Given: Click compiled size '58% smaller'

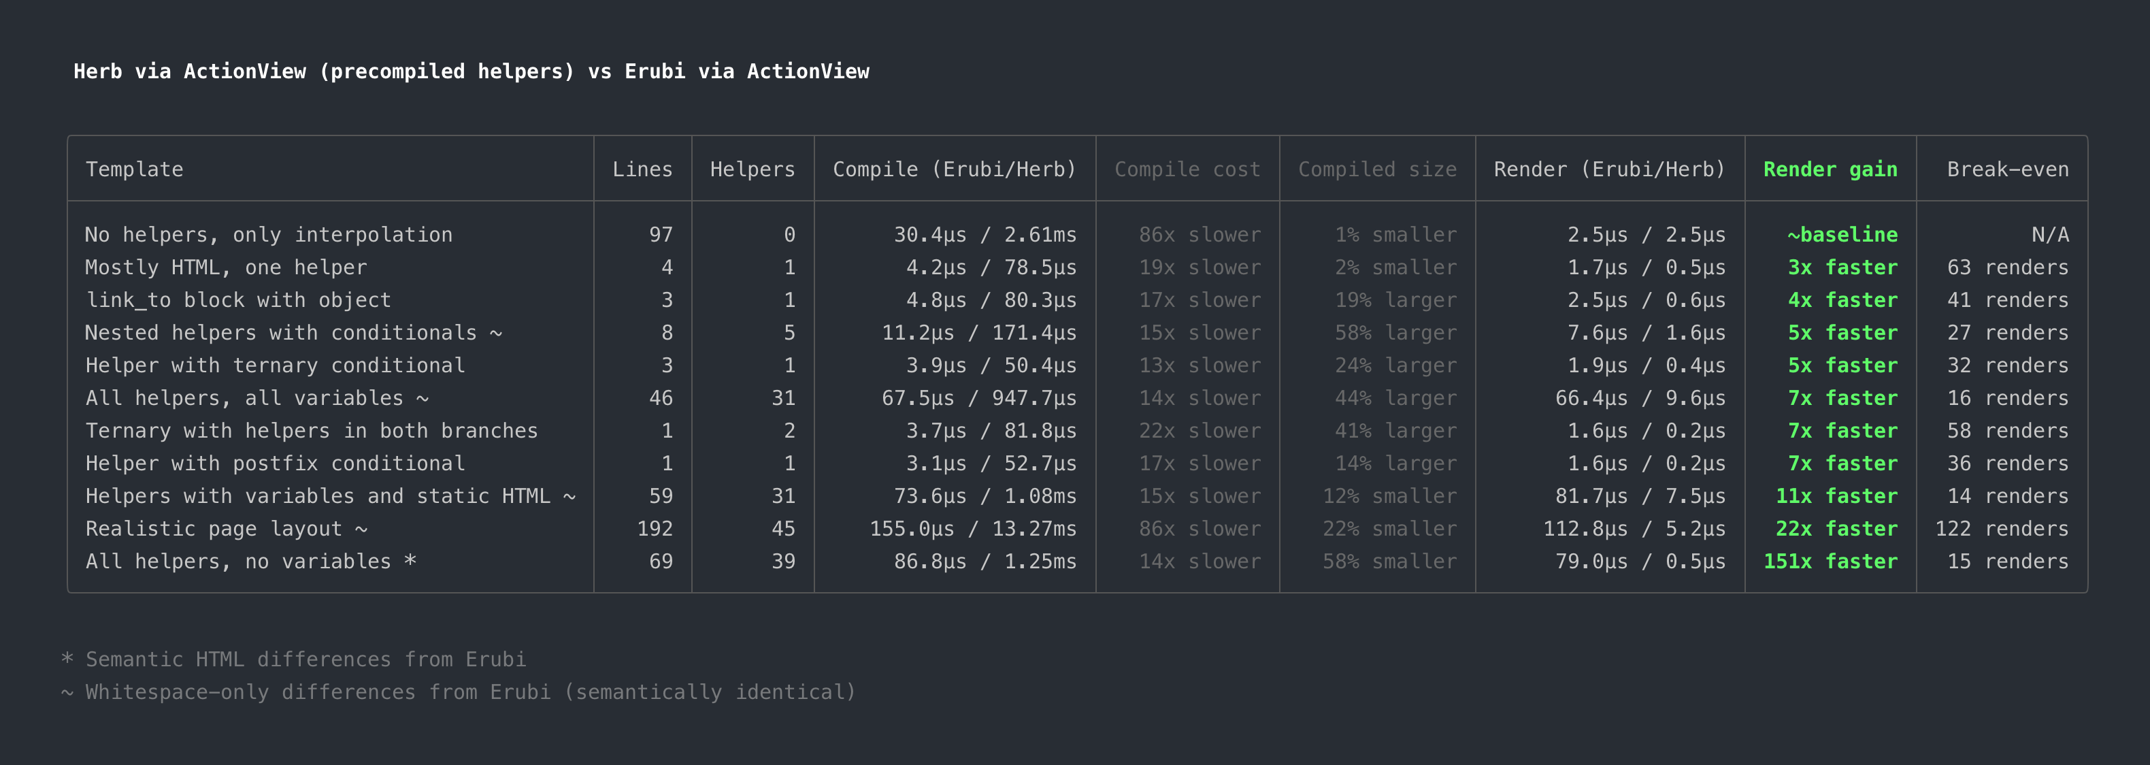Looking at the screenshot, I should pos(1389,560).
